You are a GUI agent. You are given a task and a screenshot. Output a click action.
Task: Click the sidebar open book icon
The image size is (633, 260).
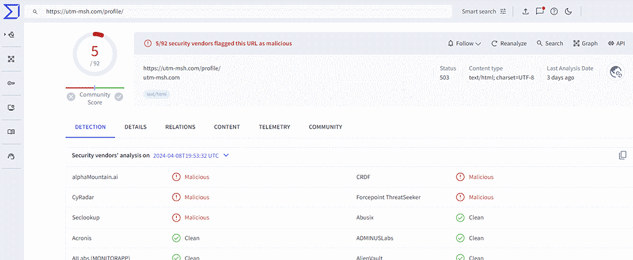tap(12, 132)
